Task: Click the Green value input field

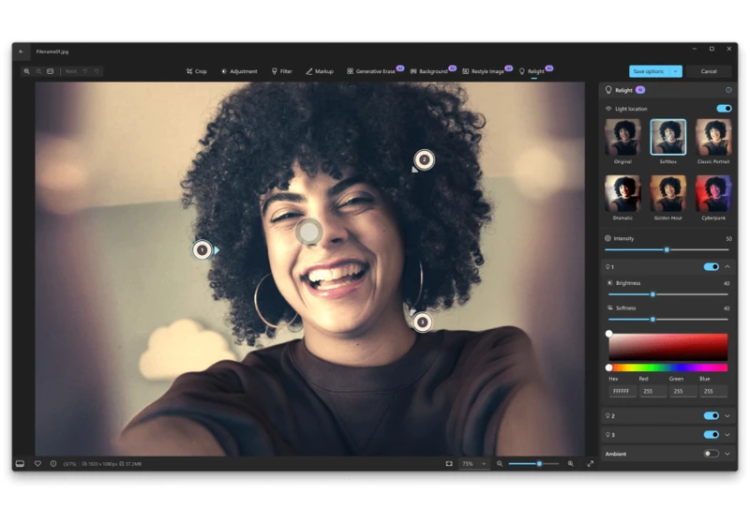Action: coord(683,391)
